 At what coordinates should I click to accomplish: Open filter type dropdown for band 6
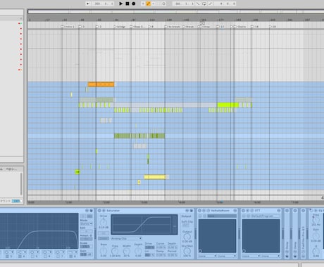[47, 252]
